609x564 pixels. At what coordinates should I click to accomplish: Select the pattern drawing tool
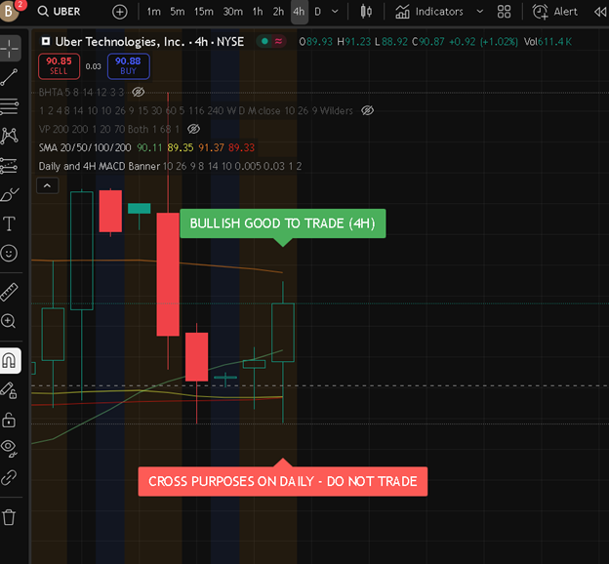[10, 136]
